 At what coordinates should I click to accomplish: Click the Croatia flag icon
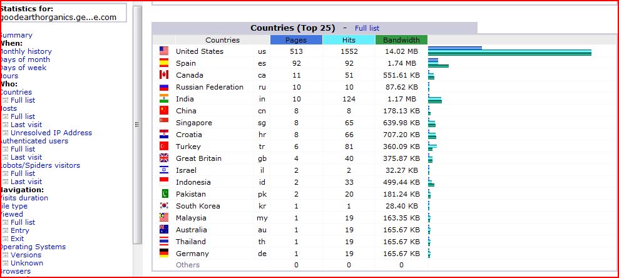click(164, 134)
